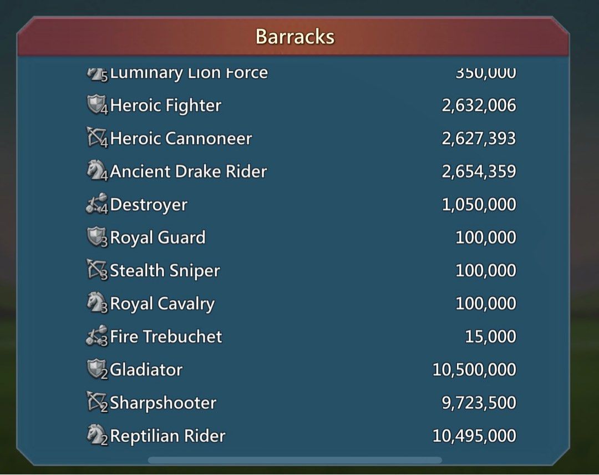
Task: Click the Heroic Fighter infantry shield icon
Action: [x=97, y=105]
